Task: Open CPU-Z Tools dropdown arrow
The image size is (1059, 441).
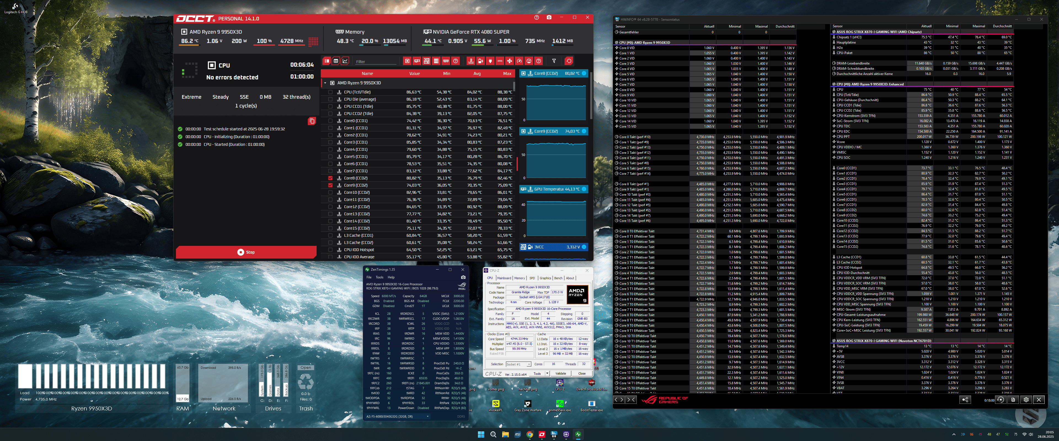Action: [x=547, y=373]
